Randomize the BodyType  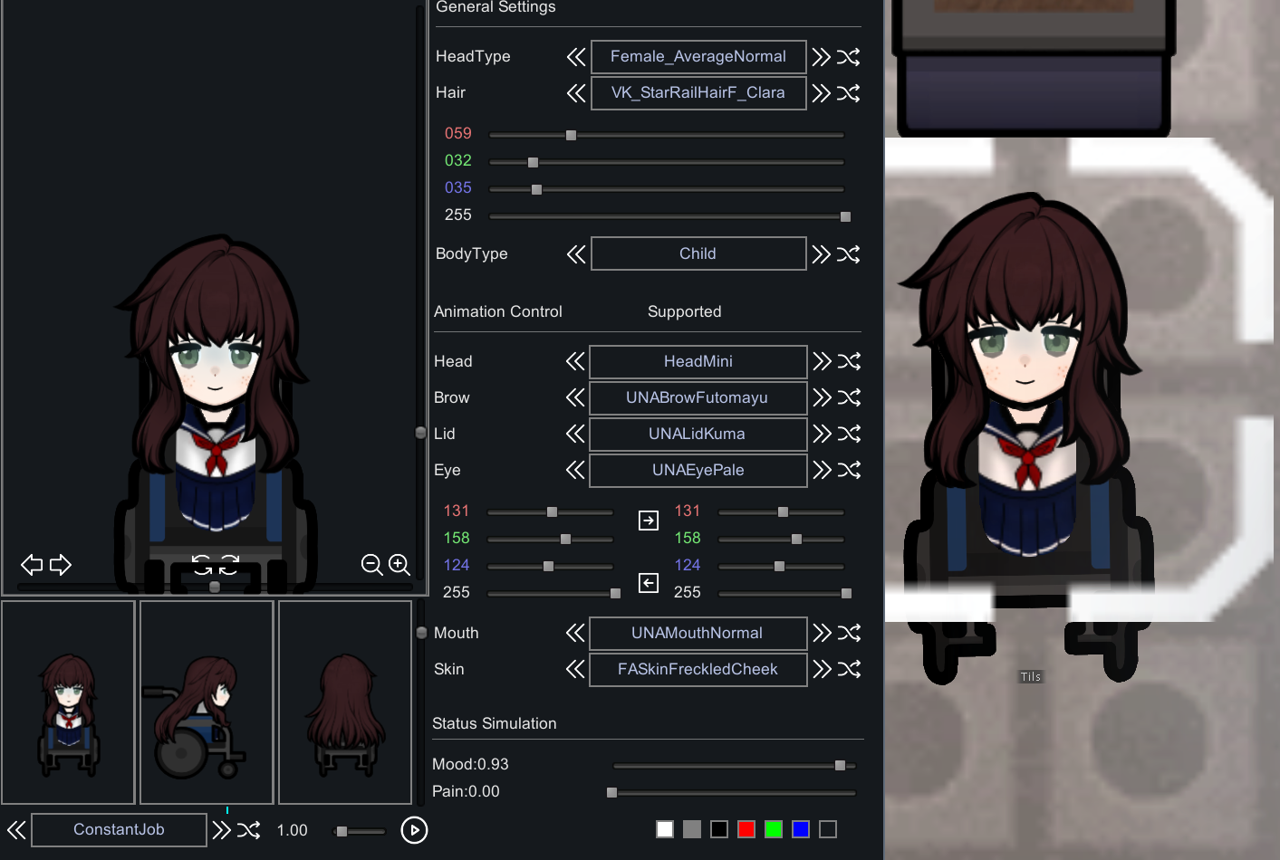849,254
